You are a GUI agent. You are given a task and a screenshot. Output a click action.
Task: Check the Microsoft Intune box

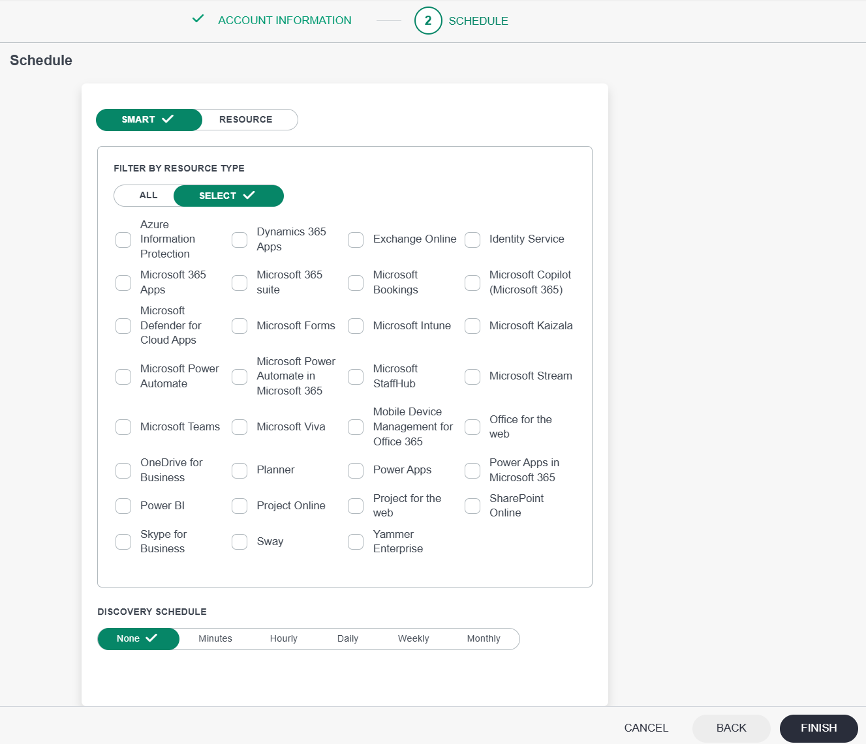click(356, 326)
